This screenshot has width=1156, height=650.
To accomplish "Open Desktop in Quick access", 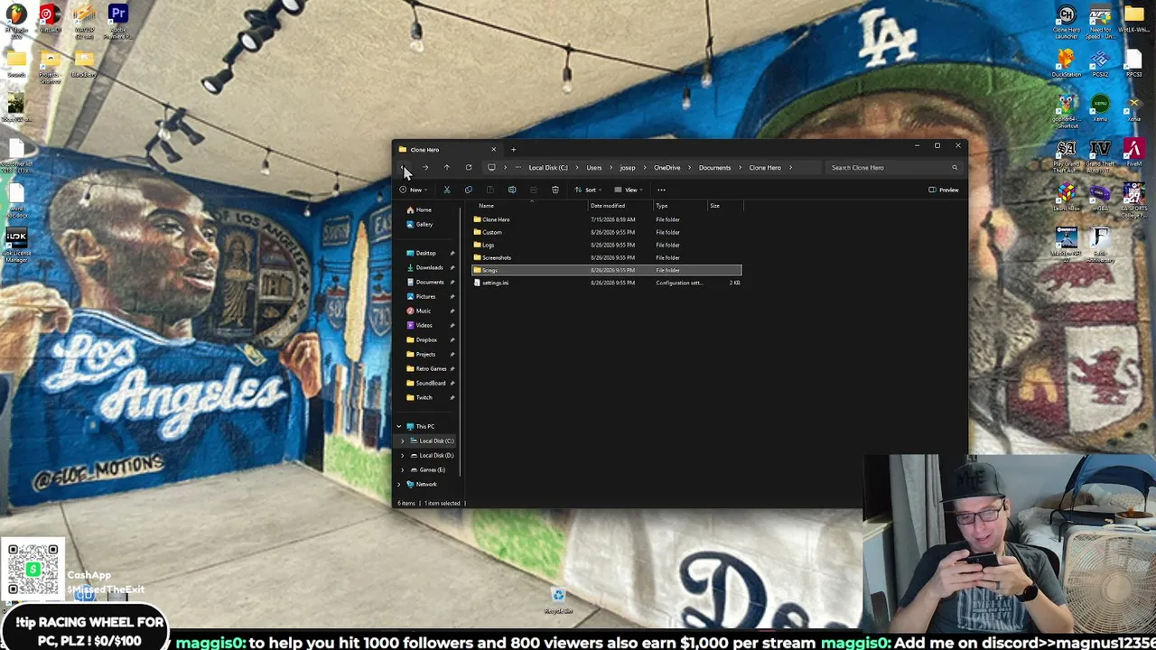I will 425,253.
